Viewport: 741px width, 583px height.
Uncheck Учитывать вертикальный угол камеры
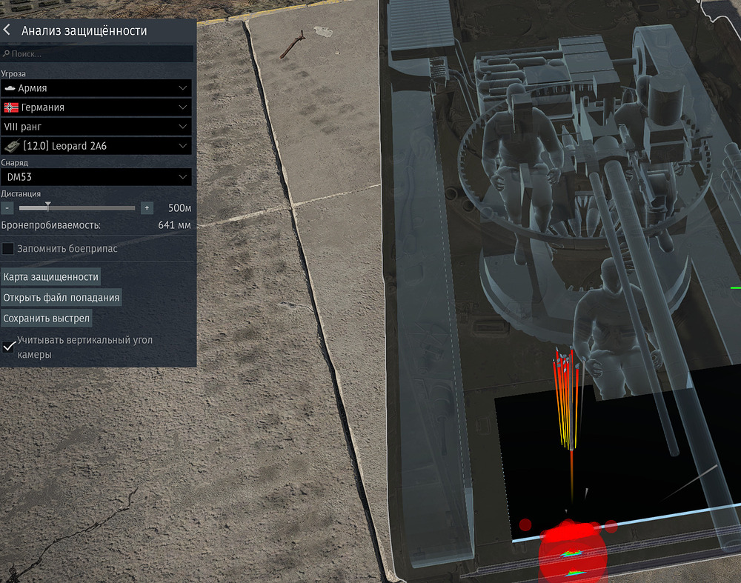click(8, 347)
